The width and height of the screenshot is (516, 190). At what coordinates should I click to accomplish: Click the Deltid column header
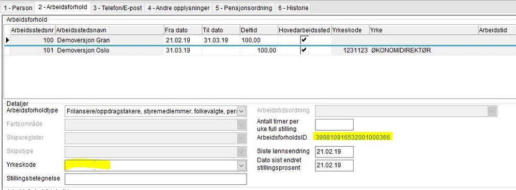click(259, 30)
